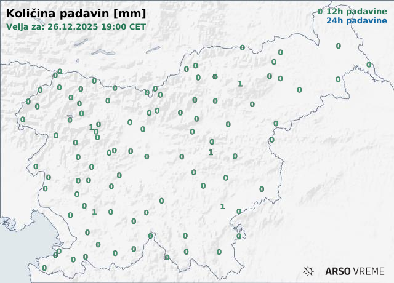Click the easternmost 0 reading on the map
The height and width of the screenshot is (283, 394).
click(369, 65)
